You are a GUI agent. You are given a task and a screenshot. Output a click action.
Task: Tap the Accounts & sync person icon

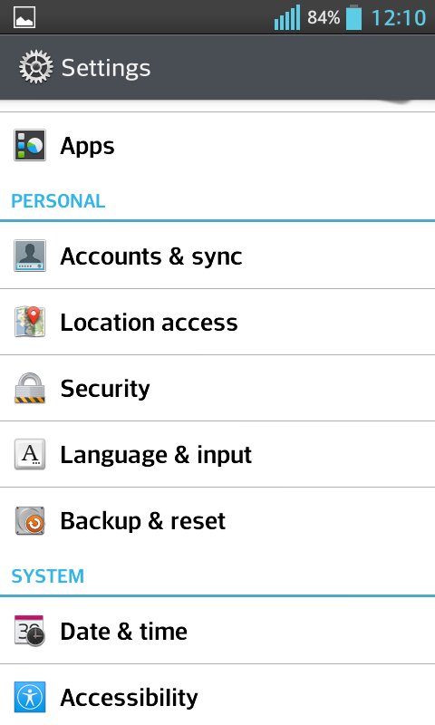point(30,256)
